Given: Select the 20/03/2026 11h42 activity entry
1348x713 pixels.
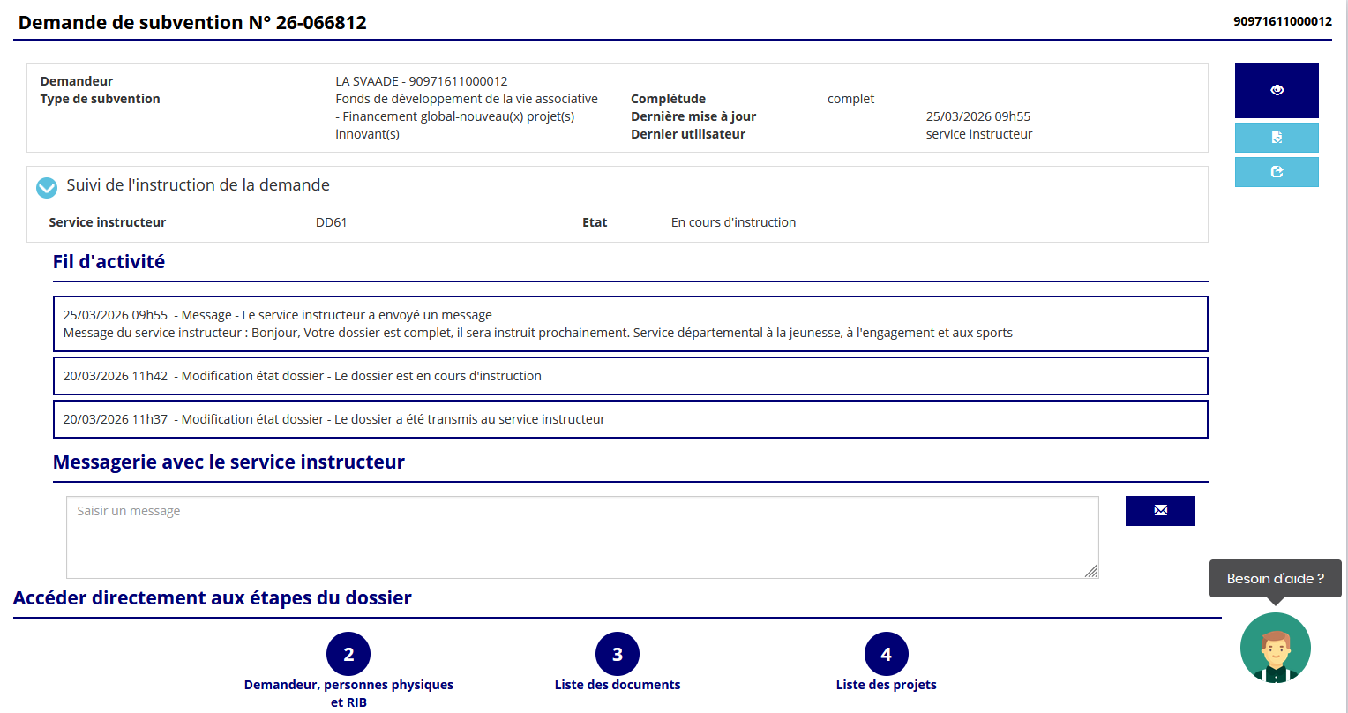Looking at the screenshot, I should 630,376.
